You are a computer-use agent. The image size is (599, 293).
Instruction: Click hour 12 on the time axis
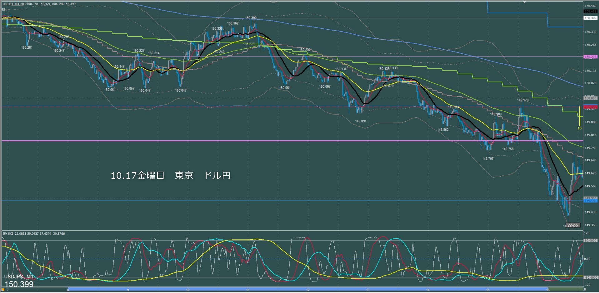pyautogui.click(x=308, y=290)
